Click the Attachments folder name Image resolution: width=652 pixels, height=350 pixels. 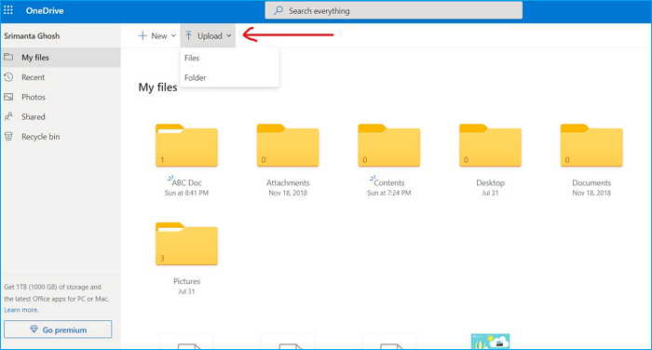click(x=288, y=182)
